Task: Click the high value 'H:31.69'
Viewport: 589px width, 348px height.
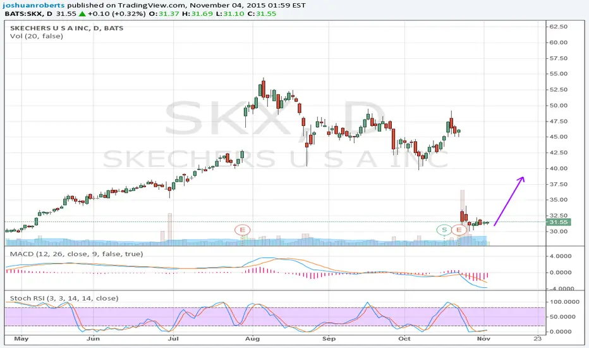Action: tap(198, 13)
